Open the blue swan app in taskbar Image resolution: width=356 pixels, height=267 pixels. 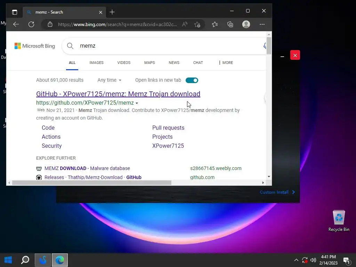43,260
